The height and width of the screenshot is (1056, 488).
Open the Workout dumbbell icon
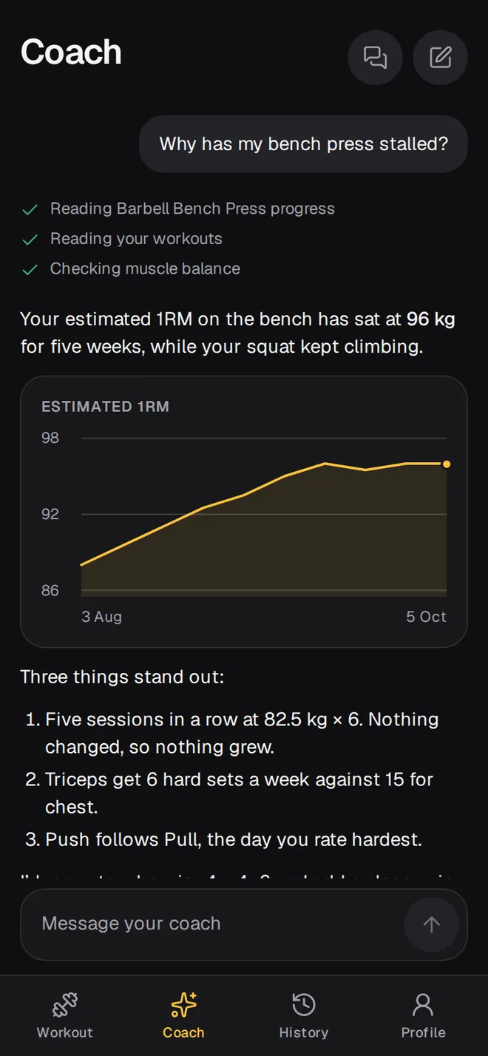pos(65,1005)
